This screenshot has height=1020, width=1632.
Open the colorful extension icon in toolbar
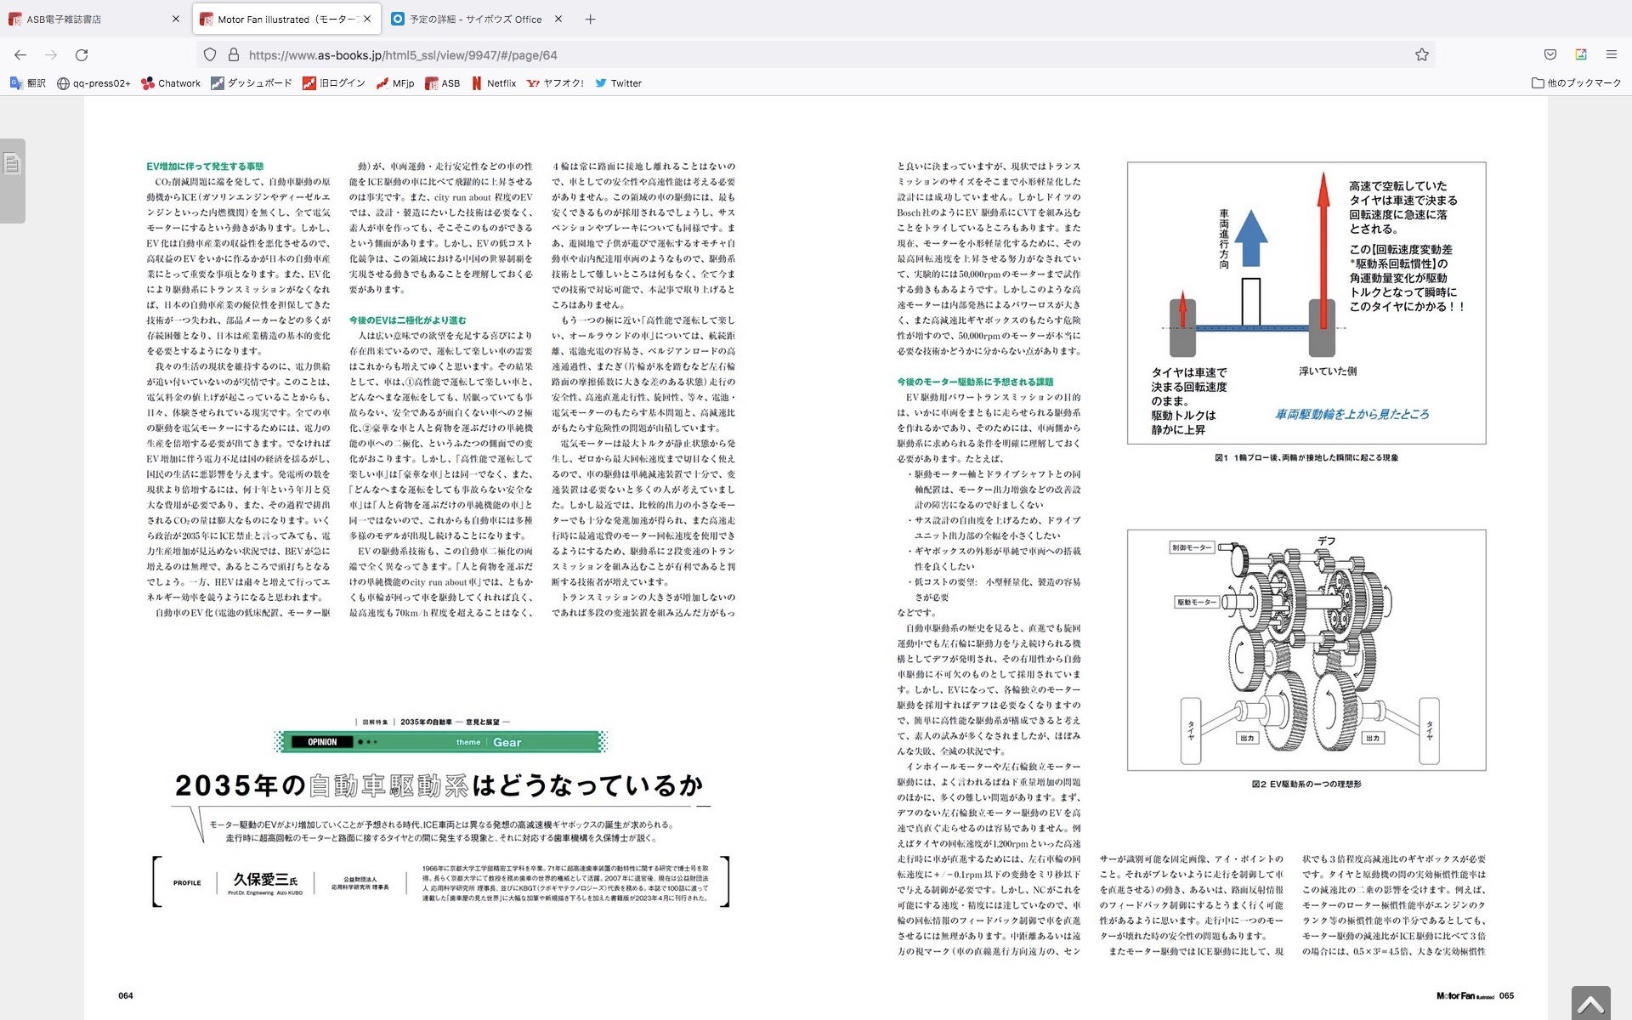point(1581,55)
